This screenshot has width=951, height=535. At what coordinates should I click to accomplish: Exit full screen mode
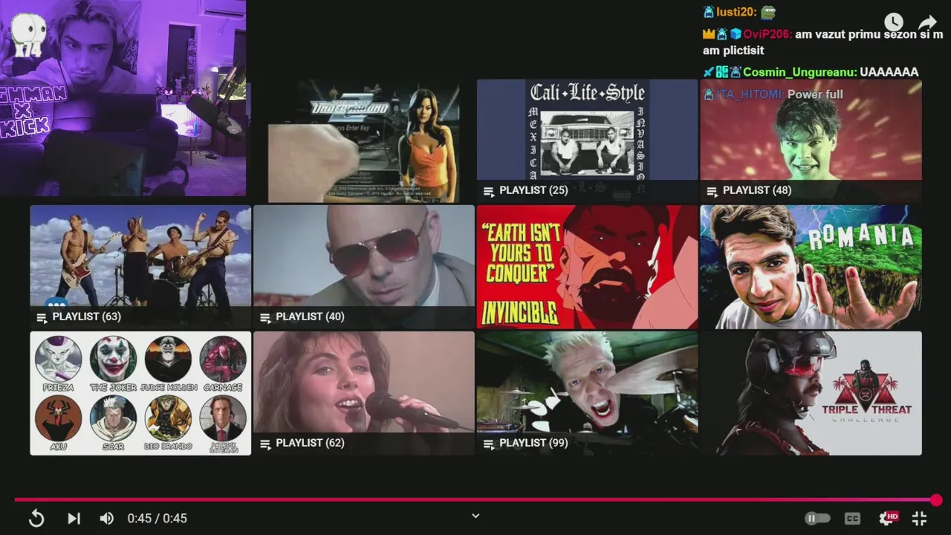[x=919, y=519]
